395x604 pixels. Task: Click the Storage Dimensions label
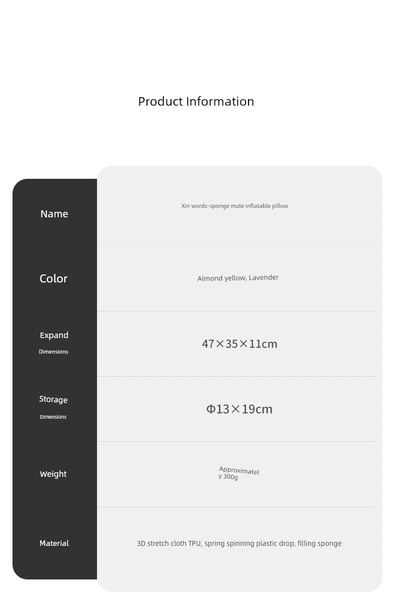pos(53,407)
